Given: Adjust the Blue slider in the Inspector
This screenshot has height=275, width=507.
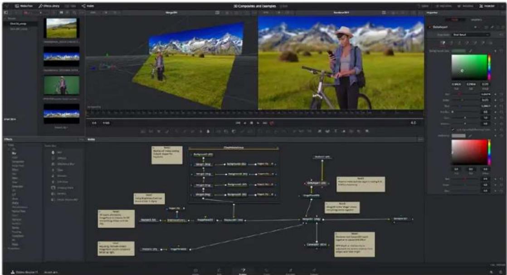Looking at the screenshot, I should (x=466, y=106).
